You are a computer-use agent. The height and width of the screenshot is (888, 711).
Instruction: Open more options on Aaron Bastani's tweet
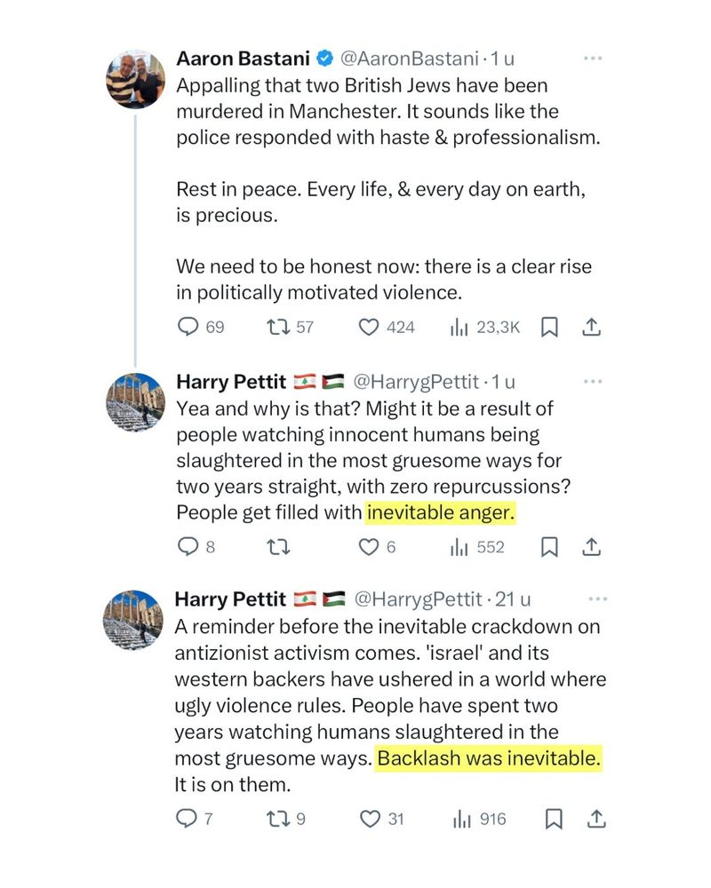592,59
